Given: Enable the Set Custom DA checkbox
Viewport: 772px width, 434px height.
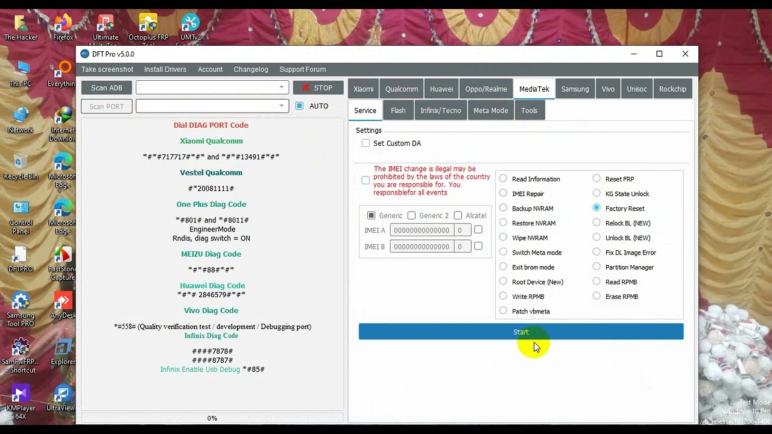Looking at the screenshot, I should pyautogui.click(x=365, y=143).
